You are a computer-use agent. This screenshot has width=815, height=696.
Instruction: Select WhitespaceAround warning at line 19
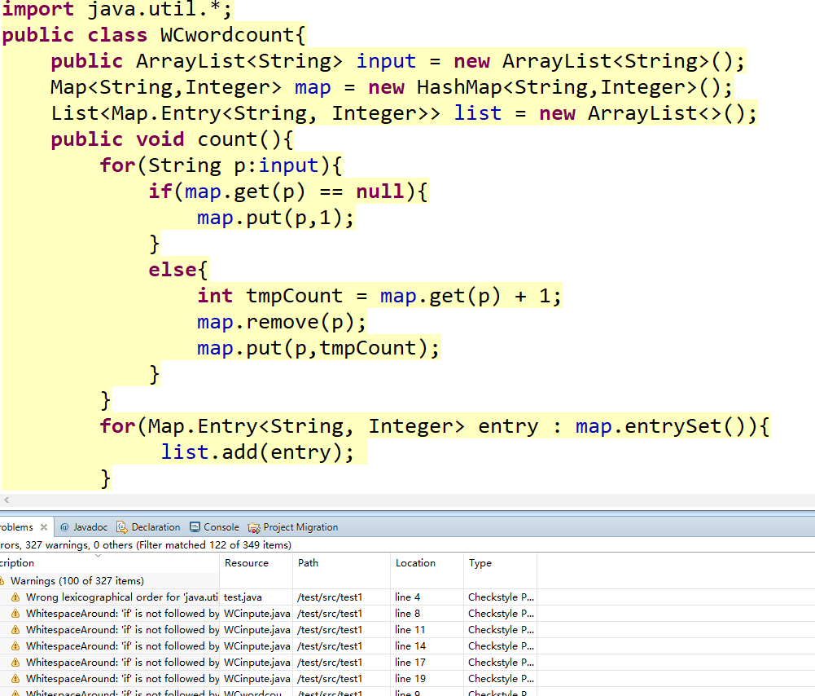pyautogui.click(x=123, y=679)
